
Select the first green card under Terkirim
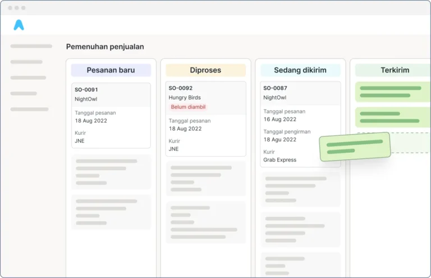[393, 92]
